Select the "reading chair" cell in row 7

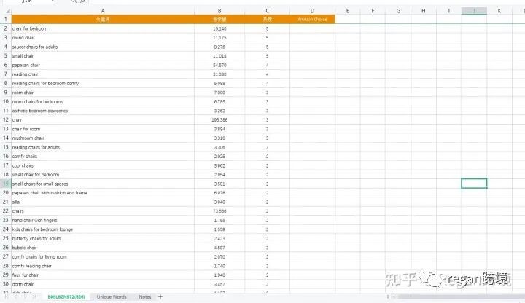pos(103,74)
